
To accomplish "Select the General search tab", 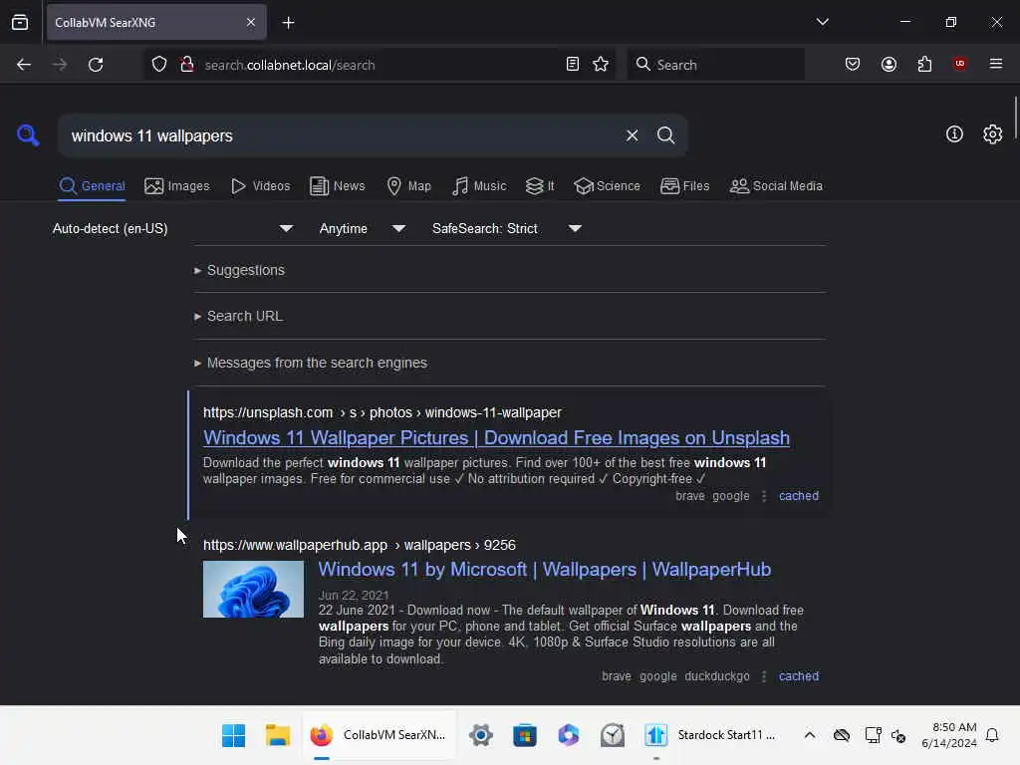I will click(x=92, y=186).
